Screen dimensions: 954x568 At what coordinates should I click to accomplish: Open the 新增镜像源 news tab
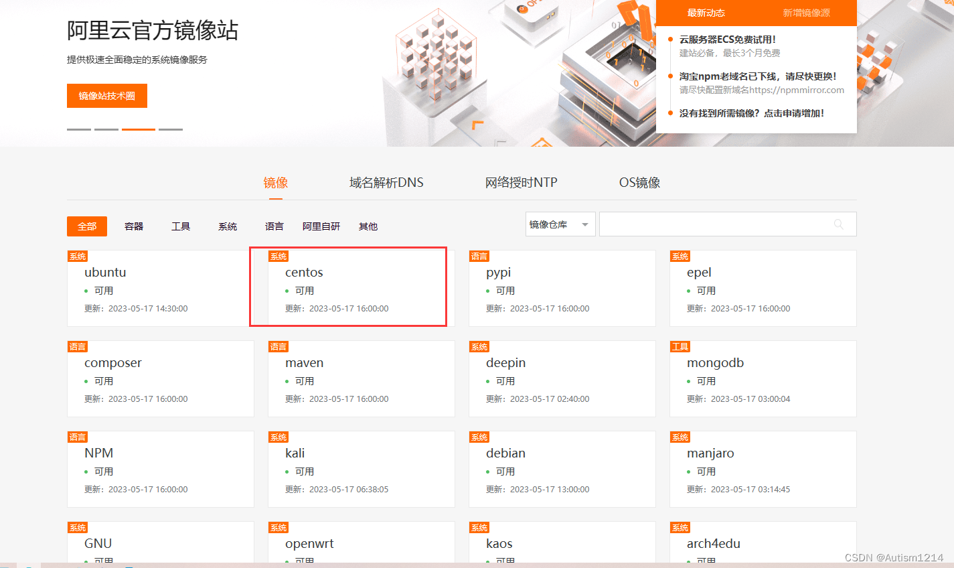807,13
